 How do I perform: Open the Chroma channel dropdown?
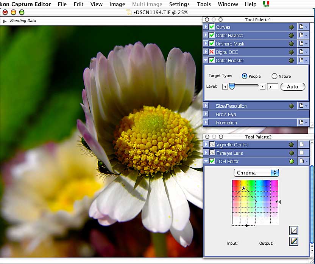point(256,173)
